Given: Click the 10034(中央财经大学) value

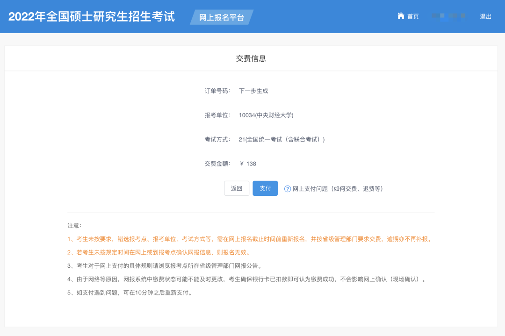Looking at the screenshot, I should (x=266, y=115).
